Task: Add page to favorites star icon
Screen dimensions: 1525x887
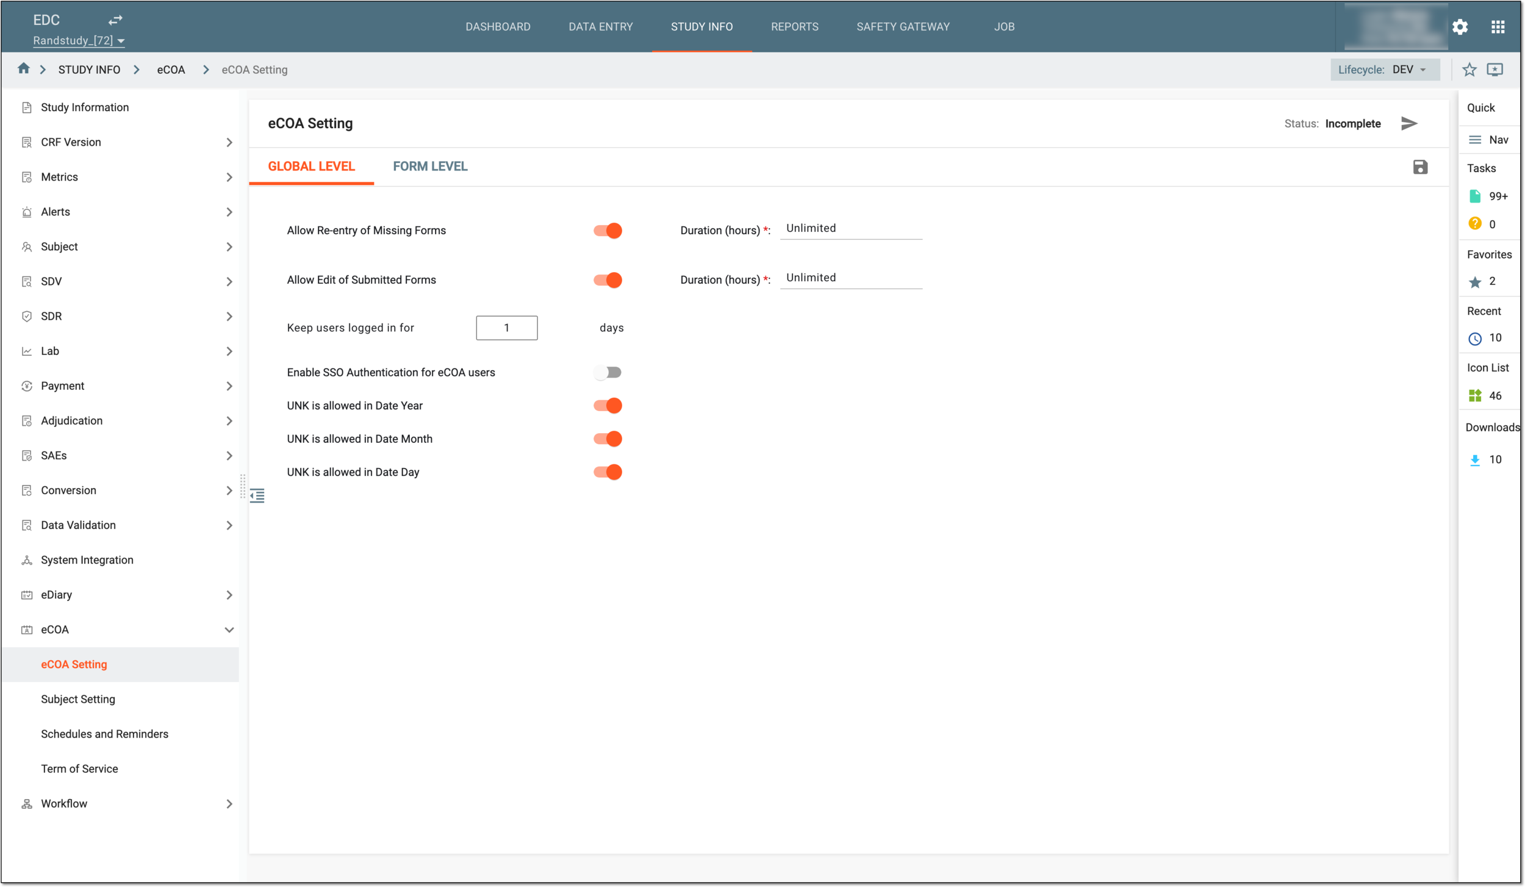Action: [1469, 70]
